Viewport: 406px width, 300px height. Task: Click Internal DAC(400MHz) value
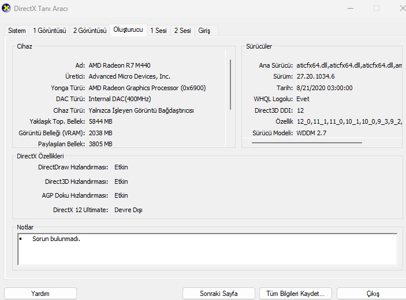[x=120, y=99]
